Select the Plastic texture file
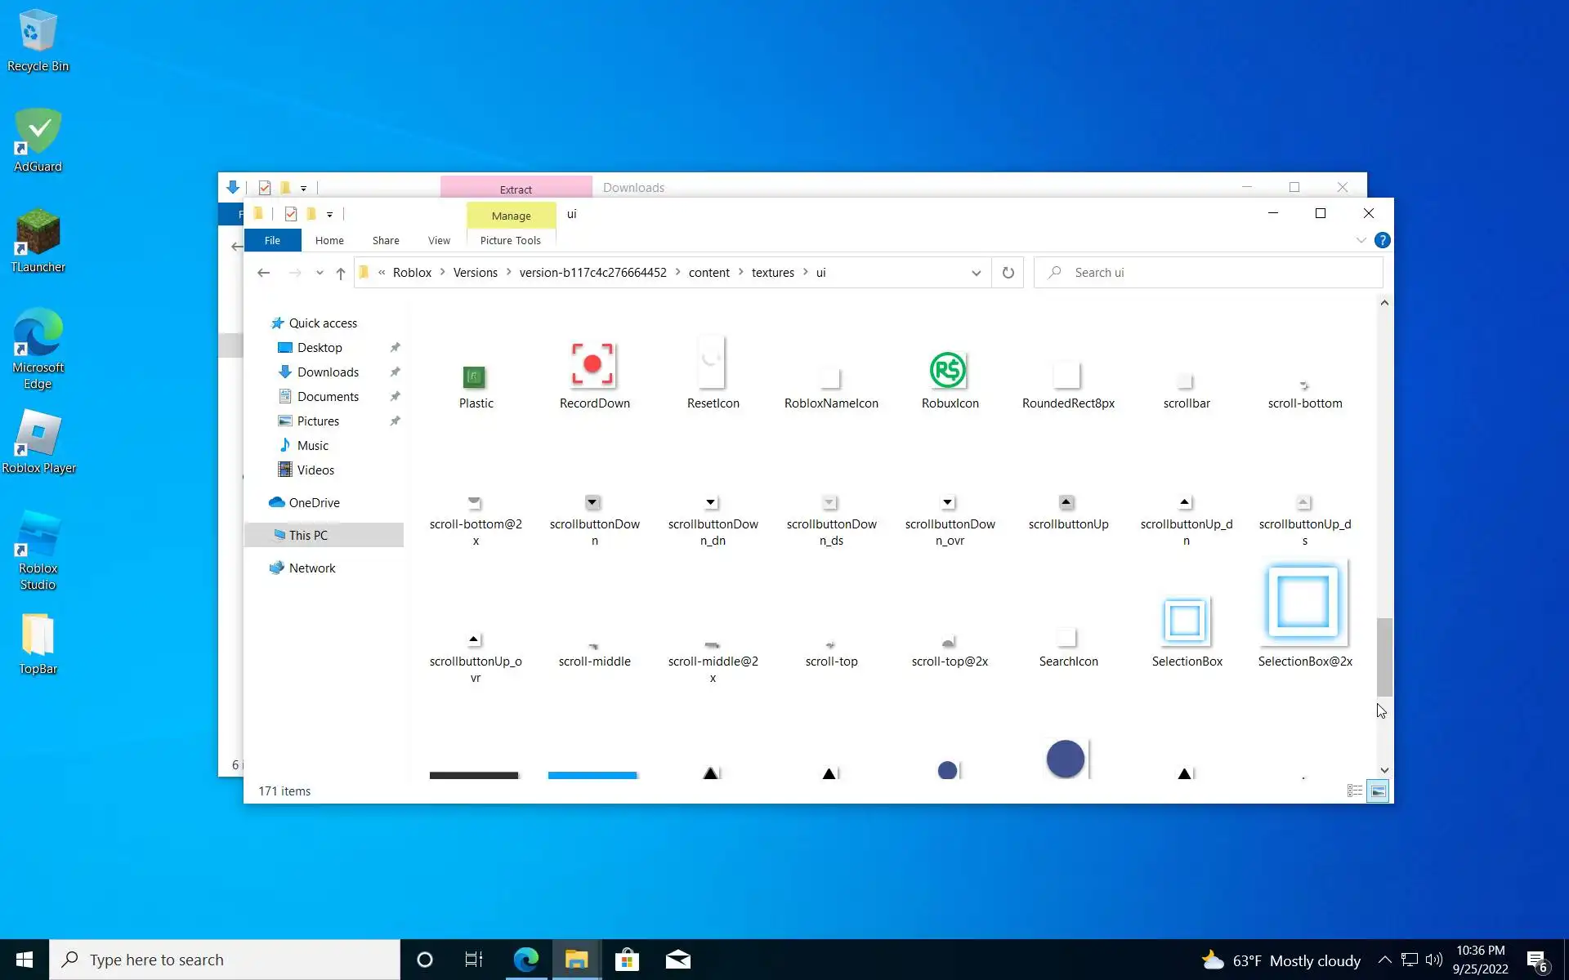The image size is (1569, 980). (x=474, y=378)
